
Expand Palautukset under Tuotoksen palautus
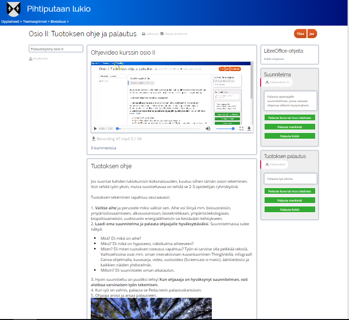point(278,164)
